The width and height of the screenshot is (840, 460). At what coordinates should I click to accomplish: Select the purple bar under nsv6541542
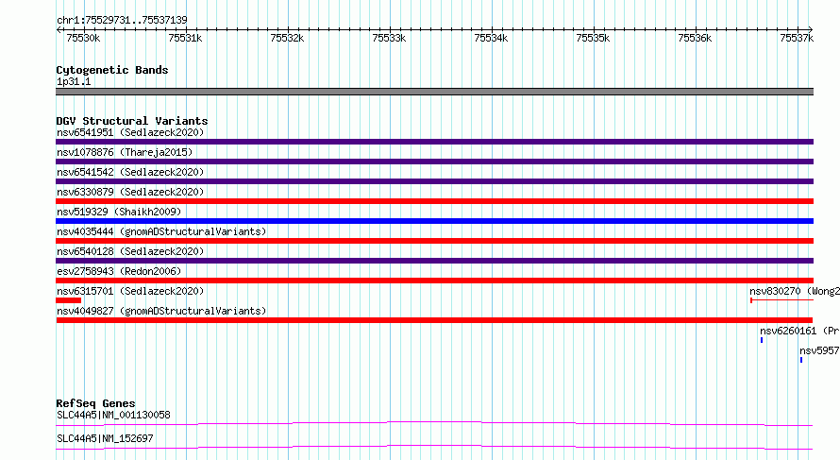[434, 181]
